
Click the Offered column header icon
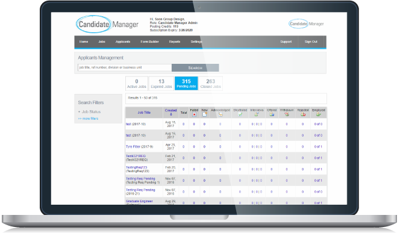pos(272,114)
